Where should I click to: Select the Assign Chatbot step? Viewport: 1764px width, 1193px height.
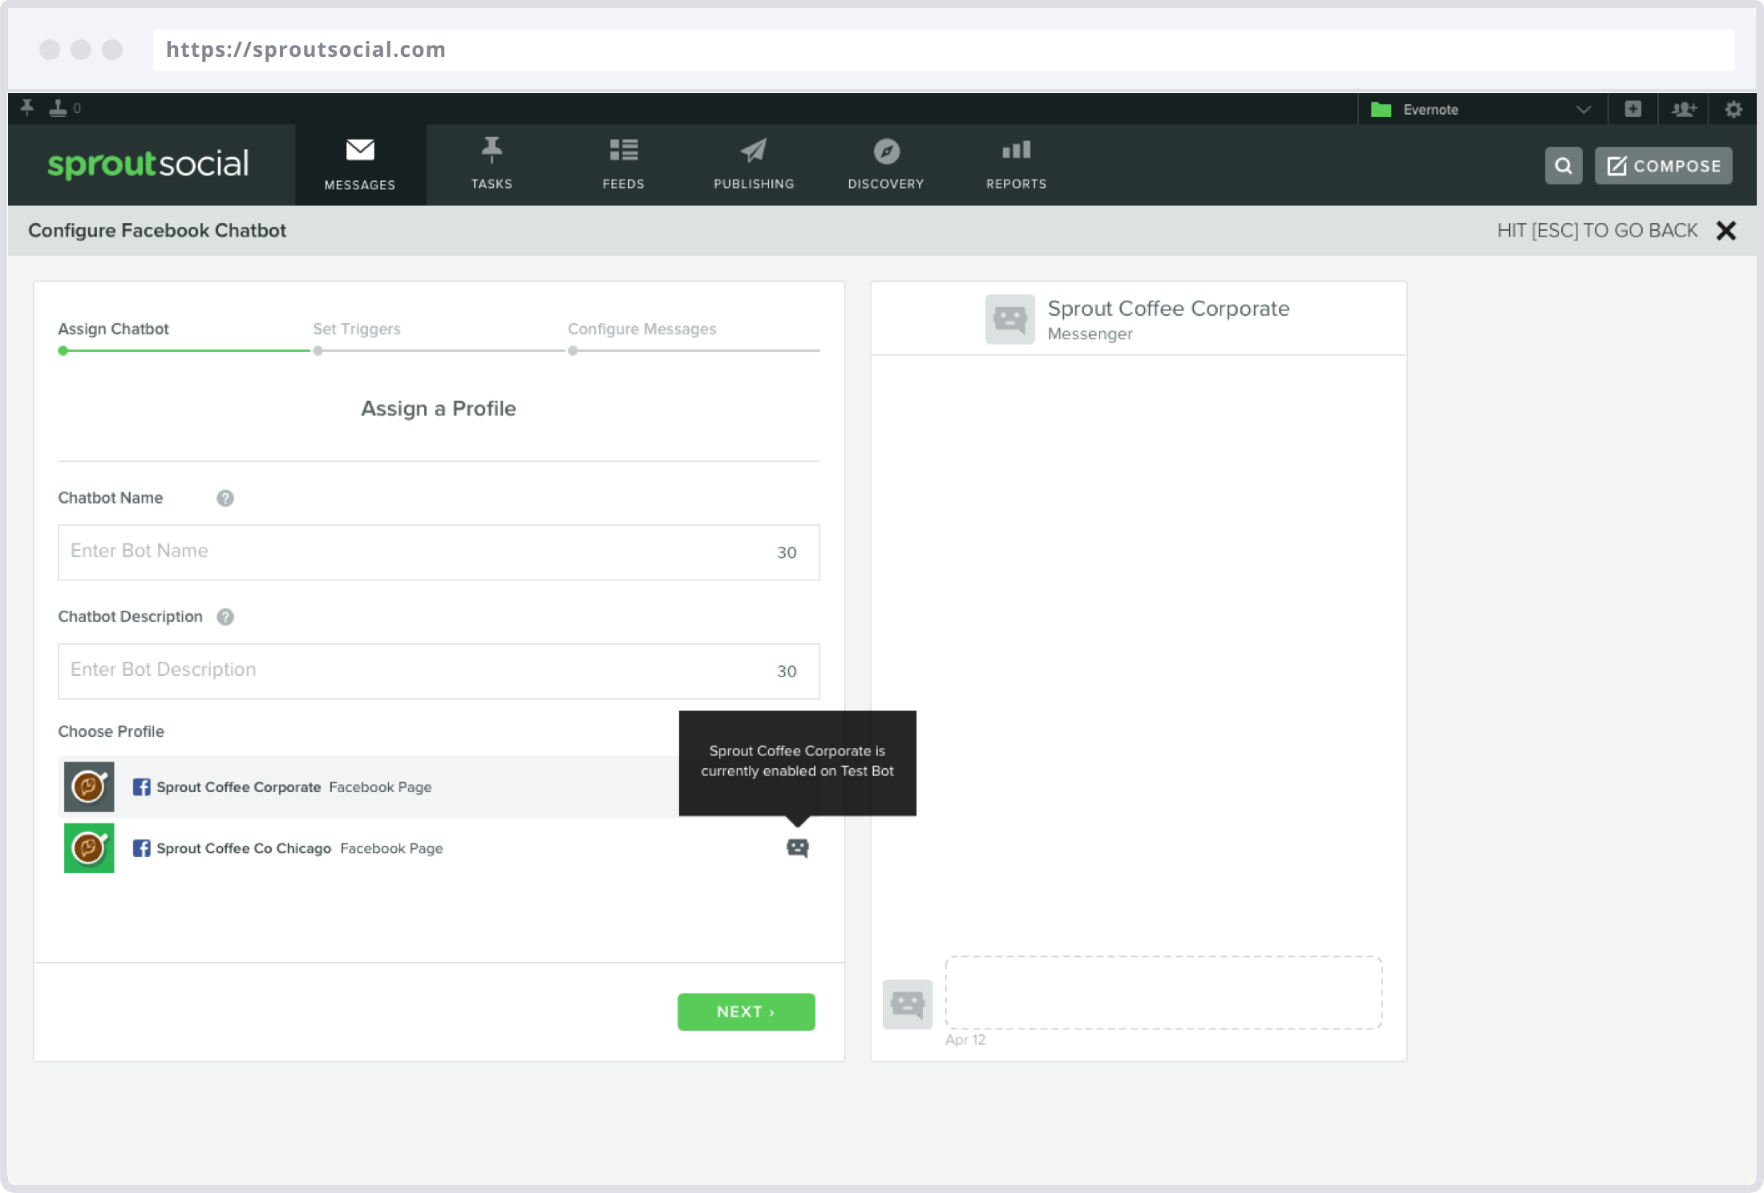(x=113, y=329)
